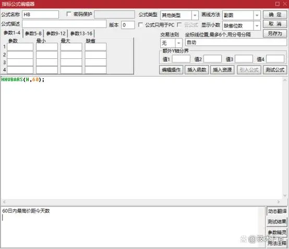
Task: Switch to the 参数13-16 tab
Action: point(81,33)
